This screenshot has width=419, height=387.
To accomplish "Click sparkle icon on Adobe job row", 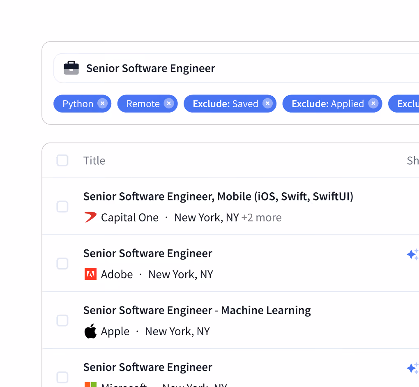I will coord(412,254).
